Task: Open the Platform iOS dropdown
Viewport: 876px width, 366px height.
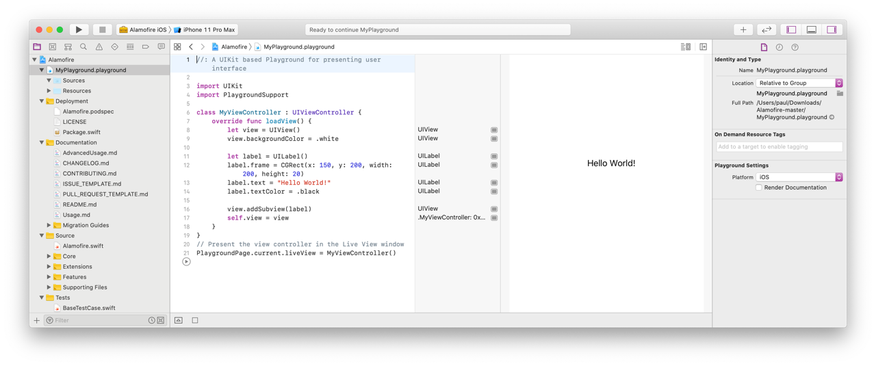Action: click(799, 177)
